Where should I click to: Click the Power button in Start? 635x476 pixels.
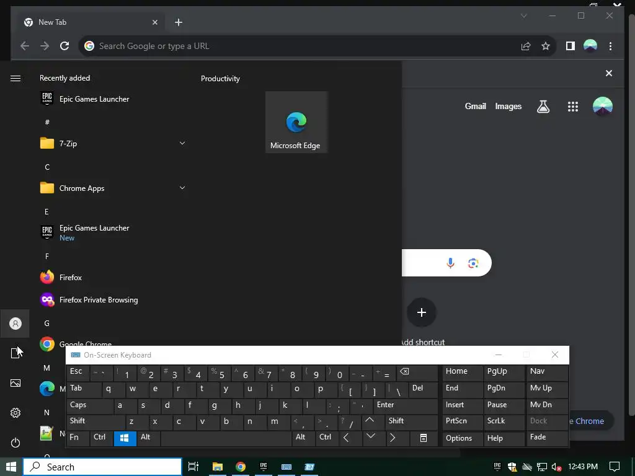pos(16,443)
